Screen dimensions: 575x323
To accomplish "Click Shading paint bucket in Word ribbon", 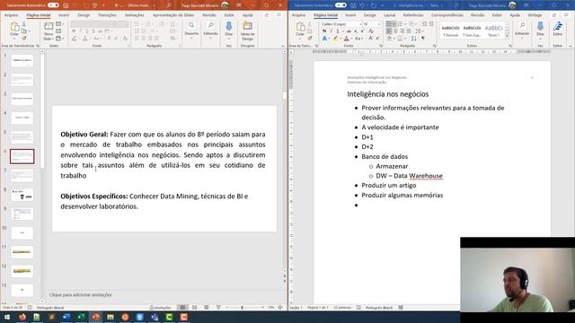I will coord(389,39).
